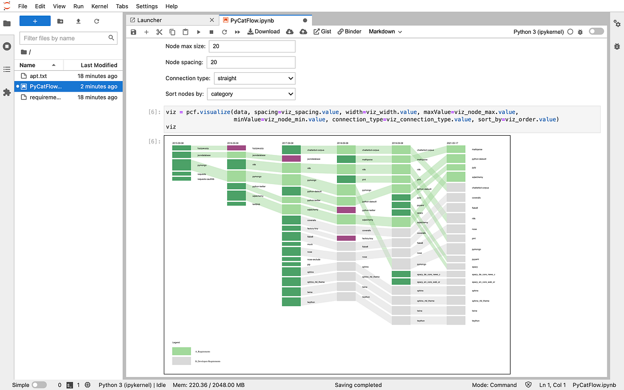Open the Kernel menu

[99, 6]
